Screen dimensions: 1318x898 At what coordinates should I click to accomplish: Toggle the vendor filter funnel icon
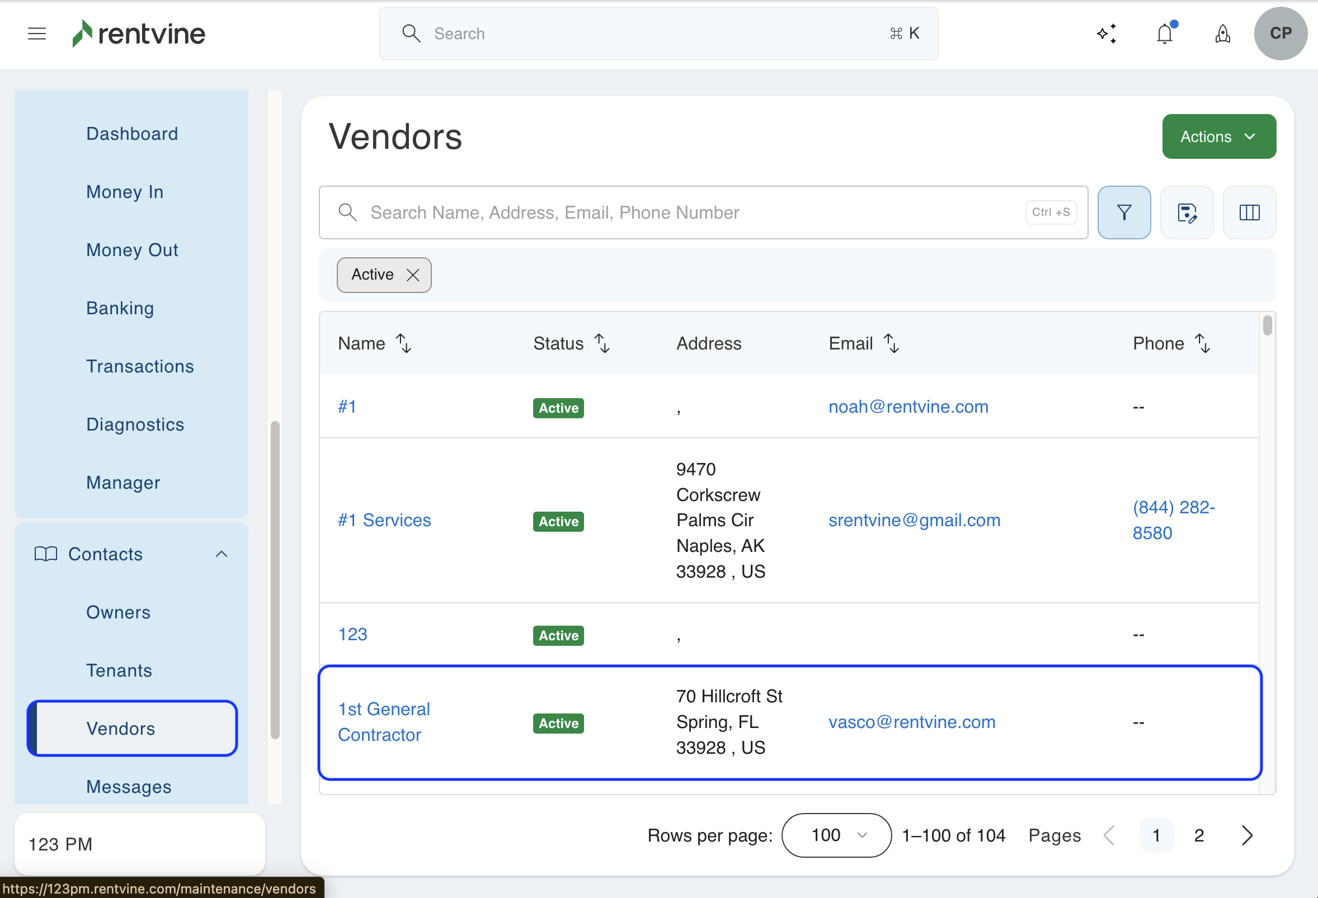pos(1124,212)
